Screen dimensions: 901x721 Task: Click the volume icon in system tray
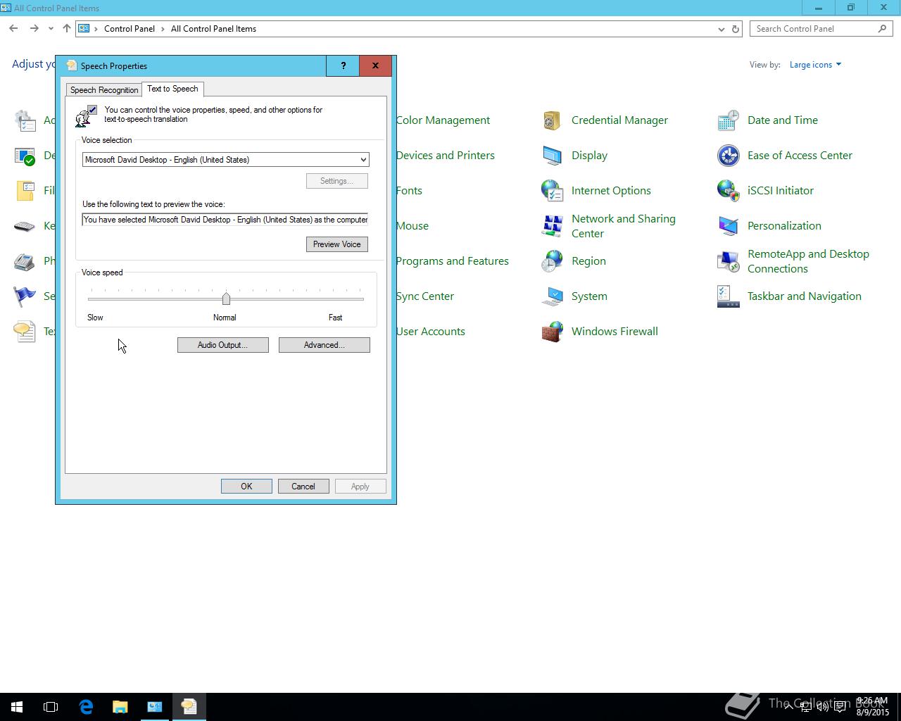point(822,707)
